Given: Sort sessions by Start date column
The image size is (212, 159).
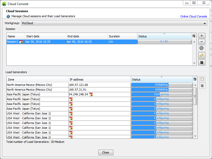Looking at the screenshot, I should 46,36.
